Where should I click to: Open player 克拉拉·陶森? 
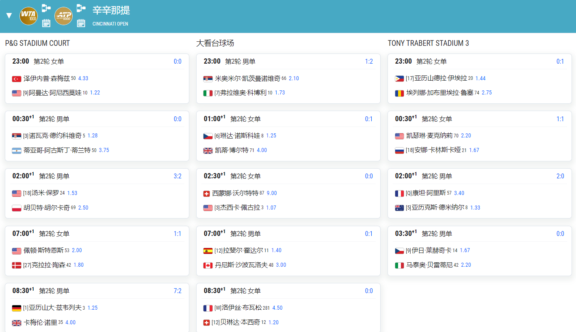48,265
